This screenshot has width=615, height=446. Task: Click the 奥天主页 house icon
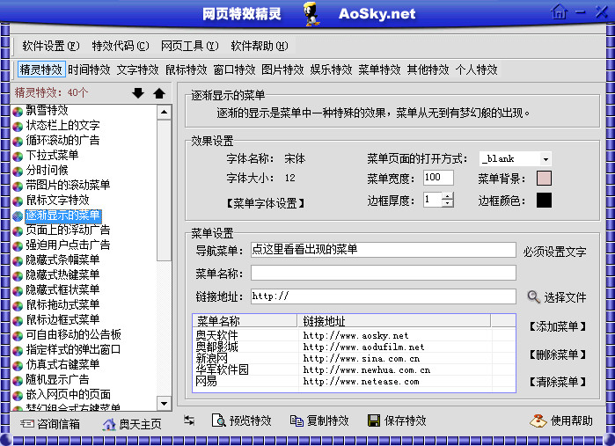[109, 424]
